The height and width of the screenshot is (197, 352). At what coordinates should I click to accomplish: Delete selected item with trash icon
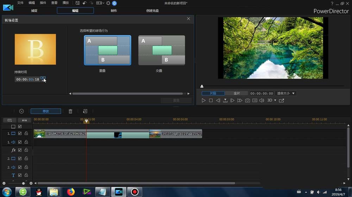70,111
